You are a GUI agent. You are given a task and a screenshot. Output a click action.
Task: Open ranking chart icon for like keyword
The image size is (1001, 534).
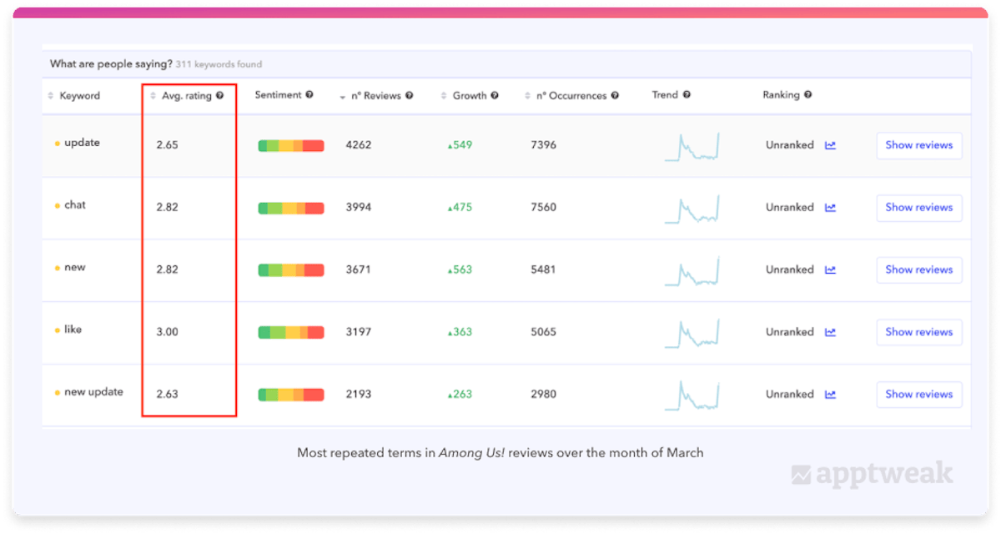click(830, 332)
